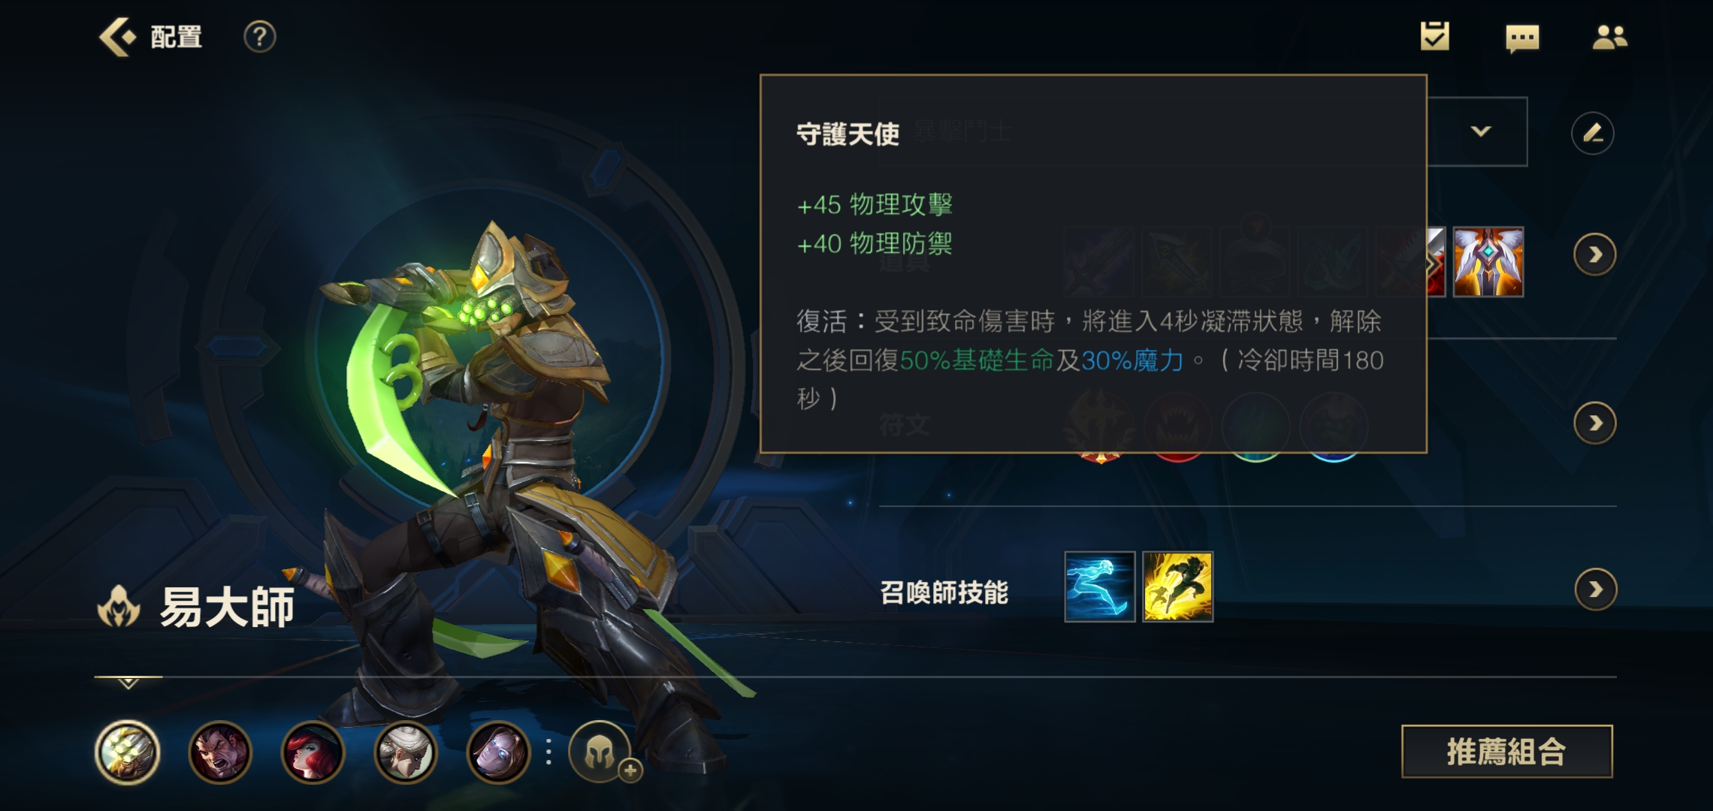Expand the loadout dropdown chevron
Screen dimensions: 1713x811
[1480, 131]
